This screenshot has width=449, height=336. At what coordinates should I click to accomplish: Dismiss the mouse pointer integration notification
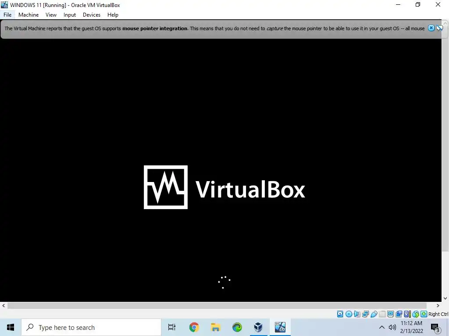click(x=431, y=28)
